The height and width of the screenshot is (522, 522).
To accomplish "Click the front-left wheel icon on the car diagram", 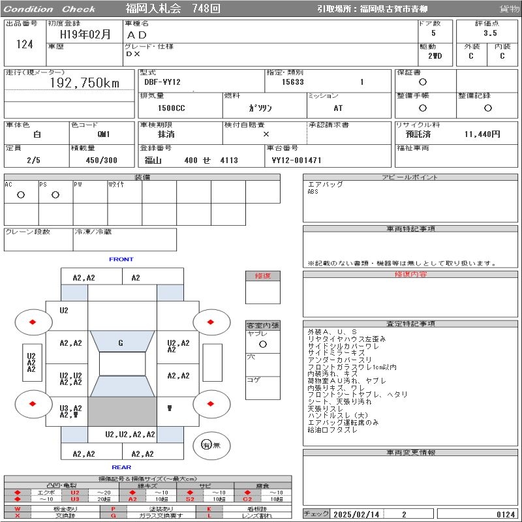I will 32,322.
